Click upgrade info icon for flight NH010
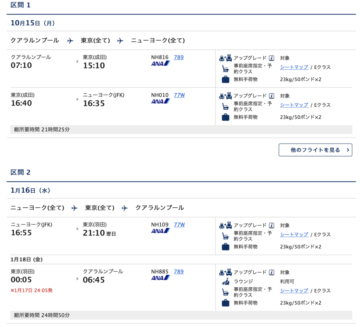Screen dimensions: 360x327 pos(271,96)
